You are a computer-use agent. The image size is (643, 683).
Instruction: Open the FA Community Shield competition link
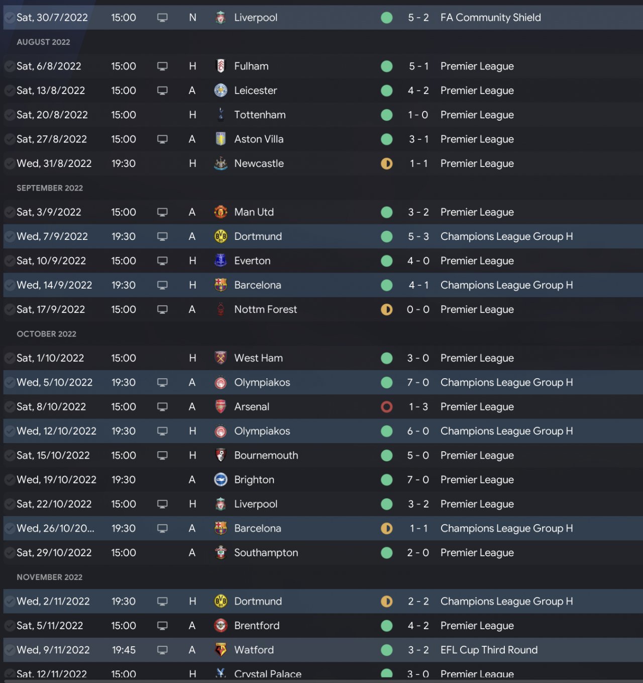tap(490, 18)
